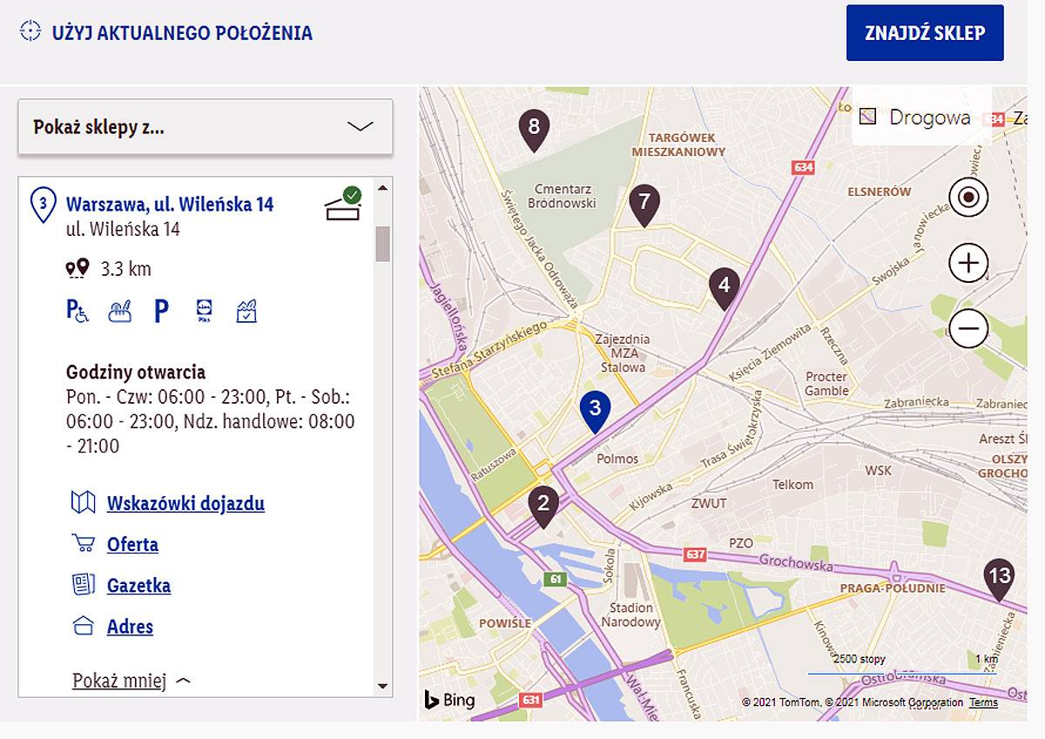
Task: Collapse store details with 'Pokaż mniej'
Action: [131, 681]
